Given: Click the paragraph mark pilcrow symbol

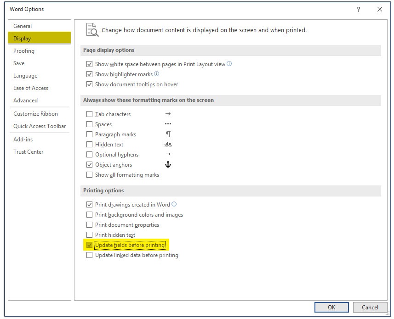Looking at the screenshot, I should (168, 134).
